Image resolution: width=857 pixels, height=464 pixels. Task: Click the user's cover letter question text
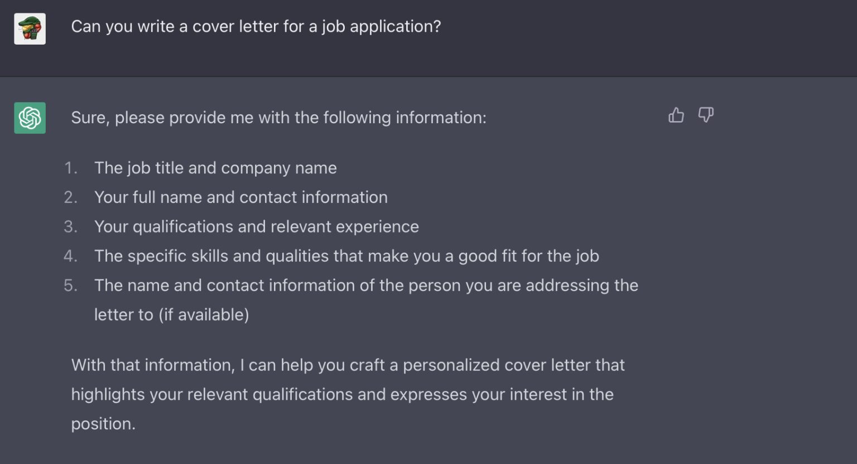click(256, 26)
